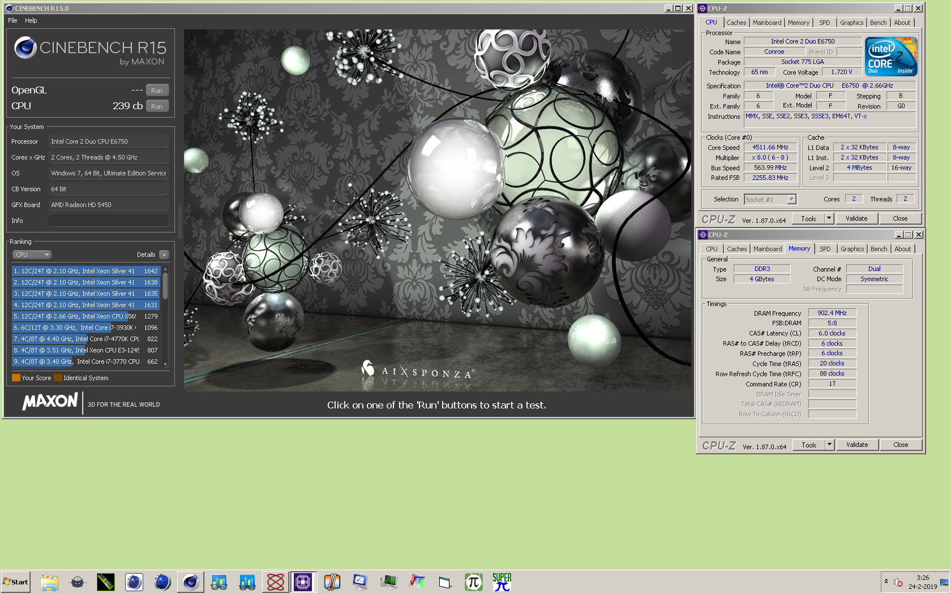Click the Intel Core 2 Duo logo
951x594 pixels.
point(891,57)
